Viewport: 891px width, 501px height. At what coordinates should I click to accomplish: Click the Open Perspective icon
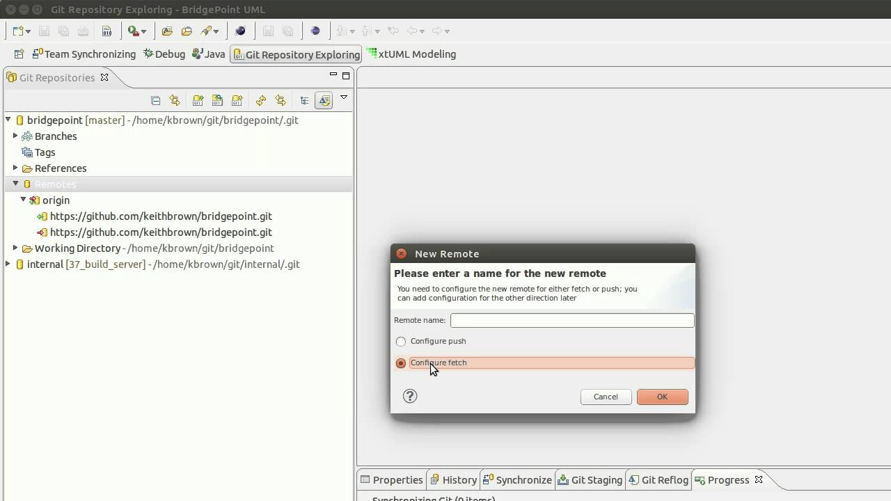(19, 54)
